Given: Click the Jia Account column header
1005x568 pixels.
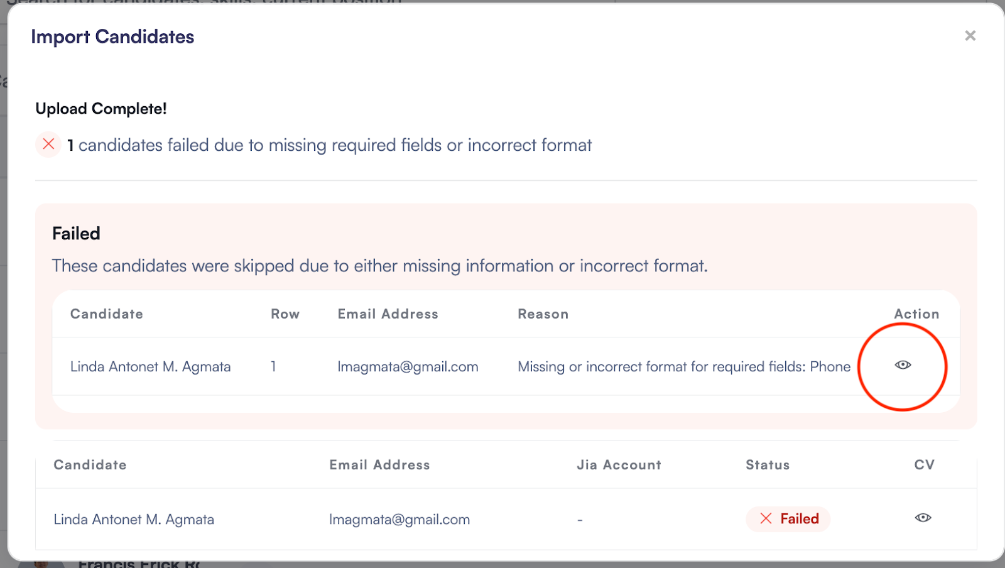Looking at the screenshot, I should click(x=619, y=465).
